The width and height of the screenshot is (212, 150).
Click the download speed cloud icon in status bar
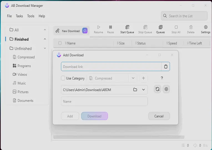(x=195, y=145)
